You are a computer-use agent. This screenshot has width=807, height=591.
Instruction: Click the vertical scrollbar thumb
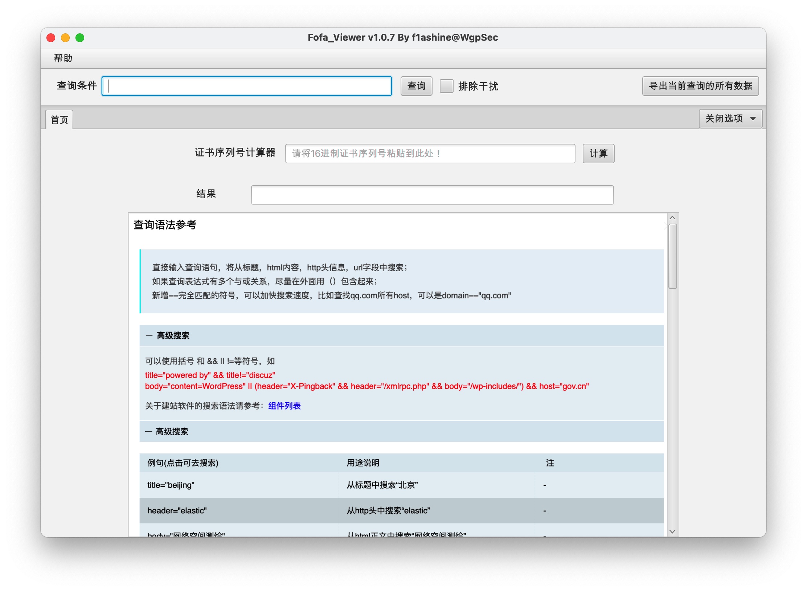tap(672, 256)
